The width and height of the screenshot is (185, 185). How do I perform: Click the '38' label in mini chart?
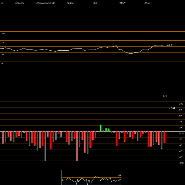pyautogui.click(x=119, y=175)
